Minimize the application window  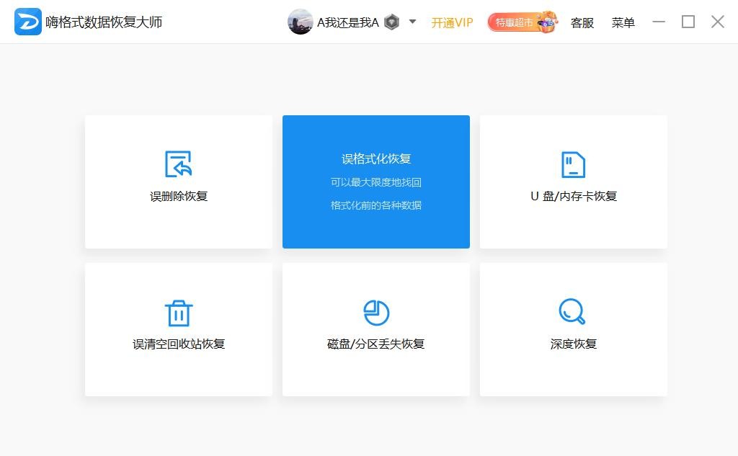coord(659,22)
